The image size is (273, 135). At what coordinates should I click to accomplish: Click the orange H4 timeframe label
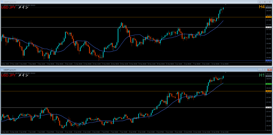(262, 7)
